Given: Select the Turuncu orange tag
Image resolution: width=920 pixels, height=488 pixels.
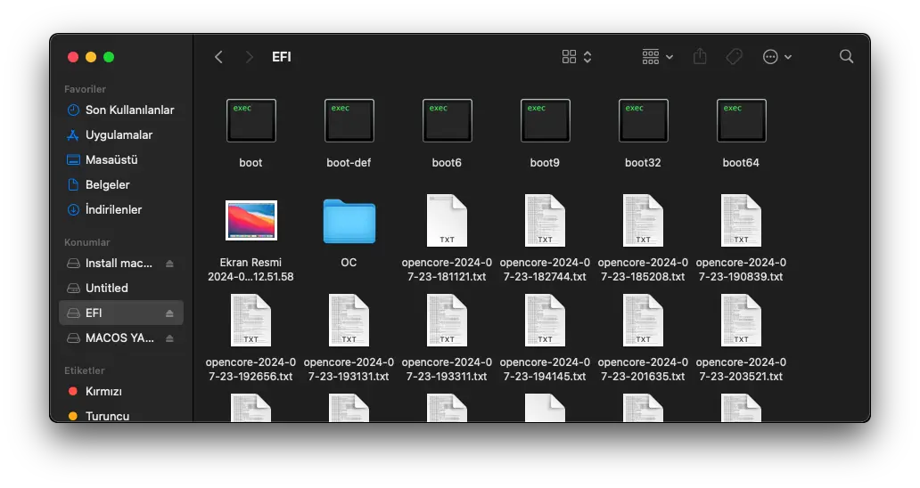Looking at the screenshot, I should click(x=121, y=416).
